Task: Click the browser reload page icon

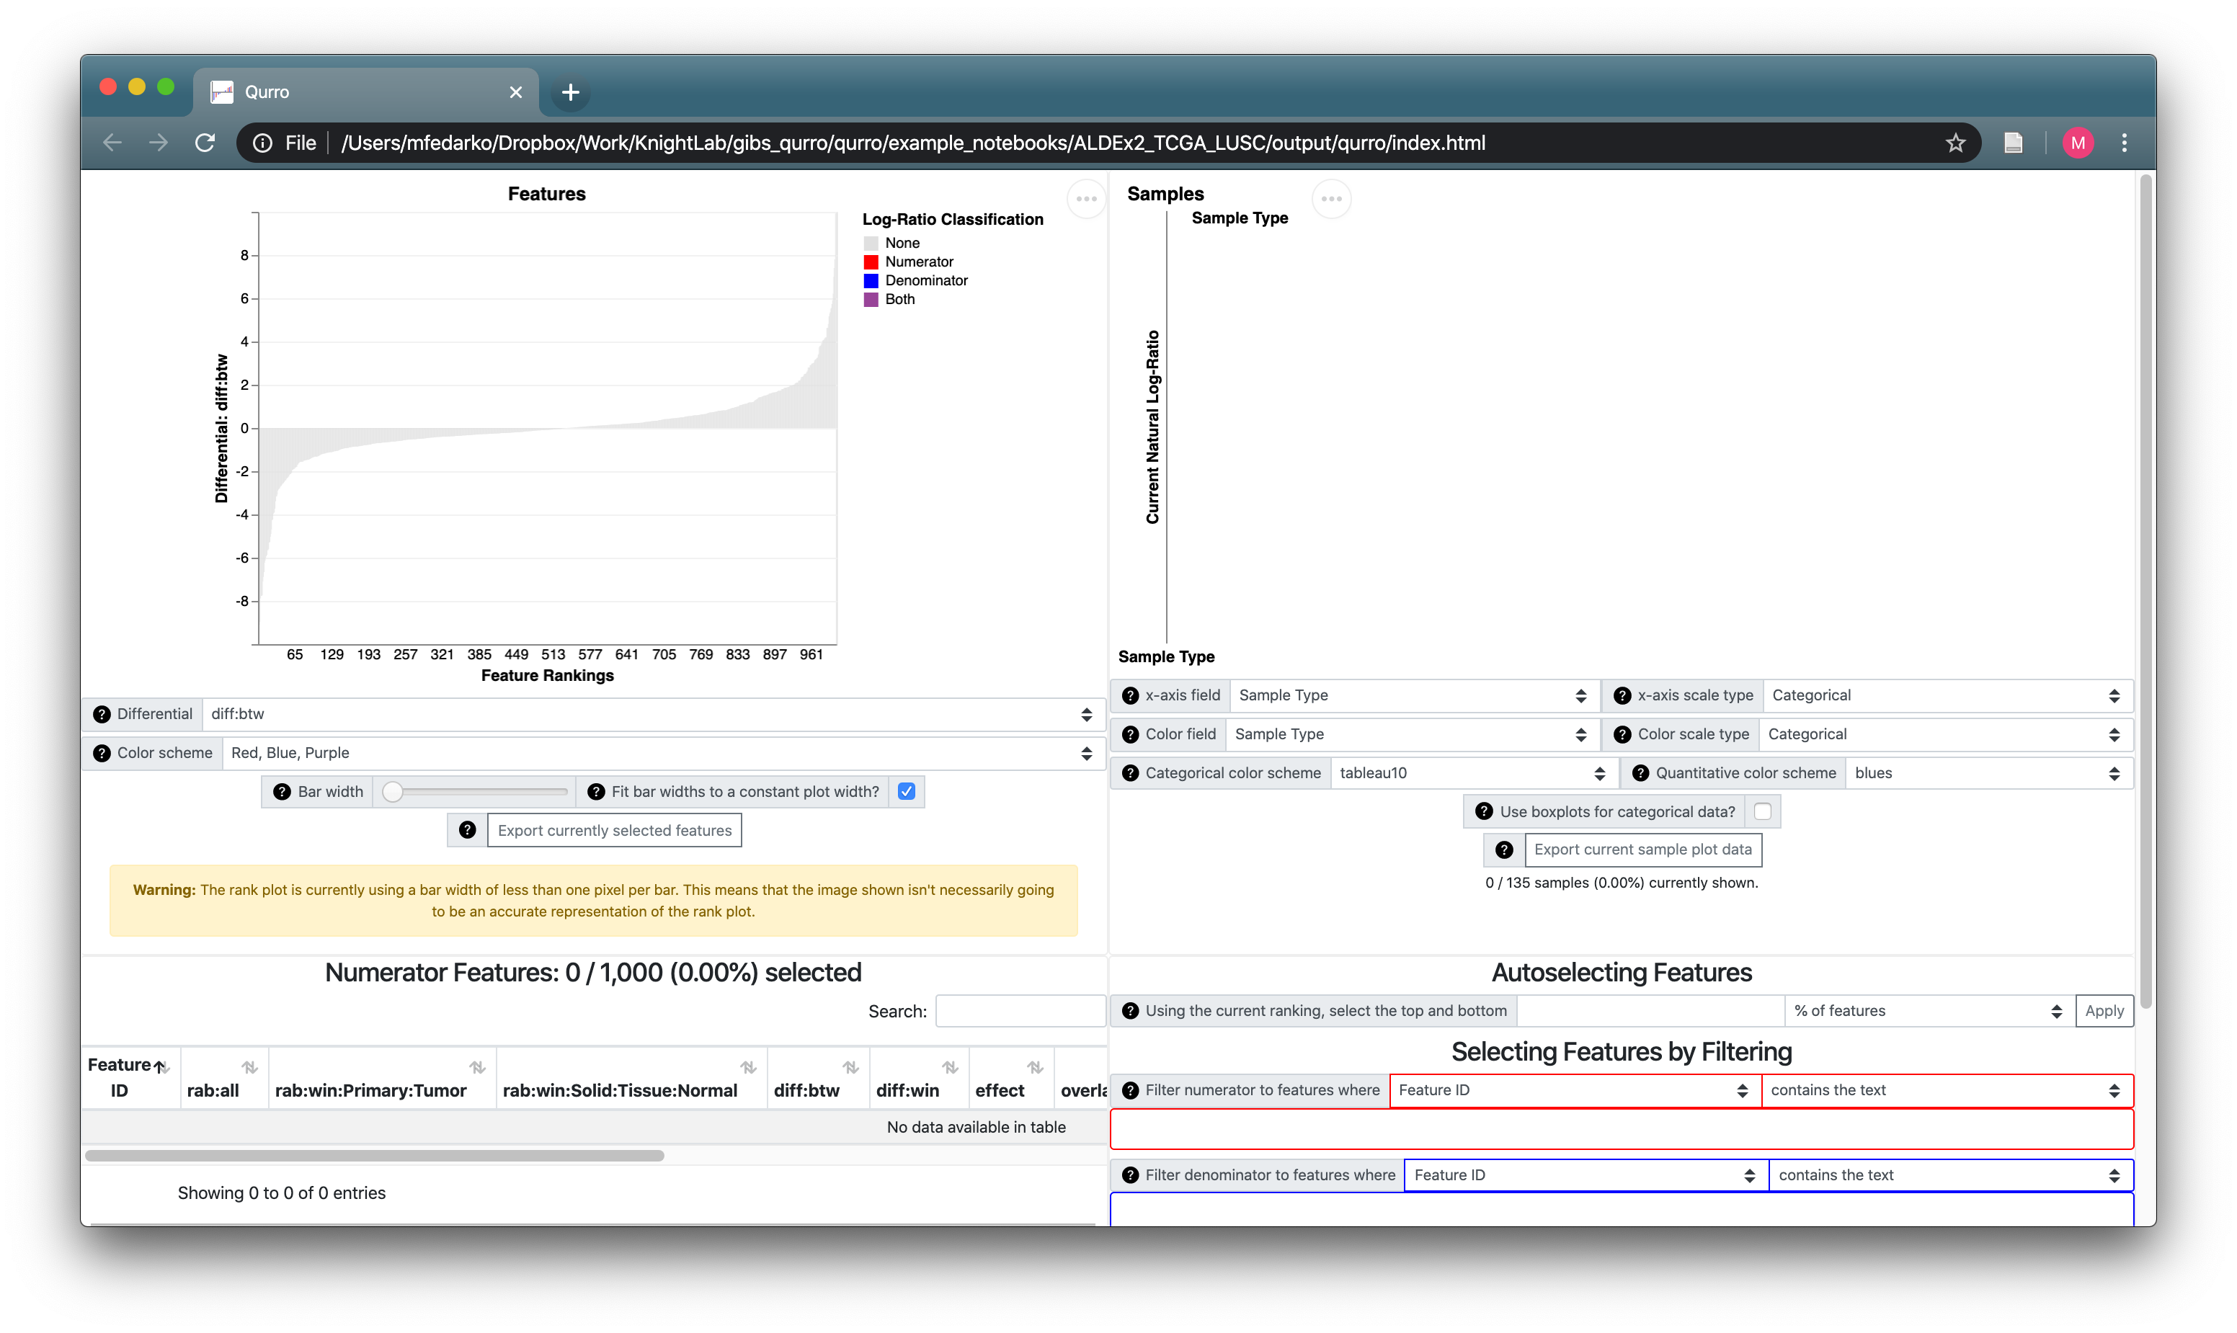Action: coord(205,143)
